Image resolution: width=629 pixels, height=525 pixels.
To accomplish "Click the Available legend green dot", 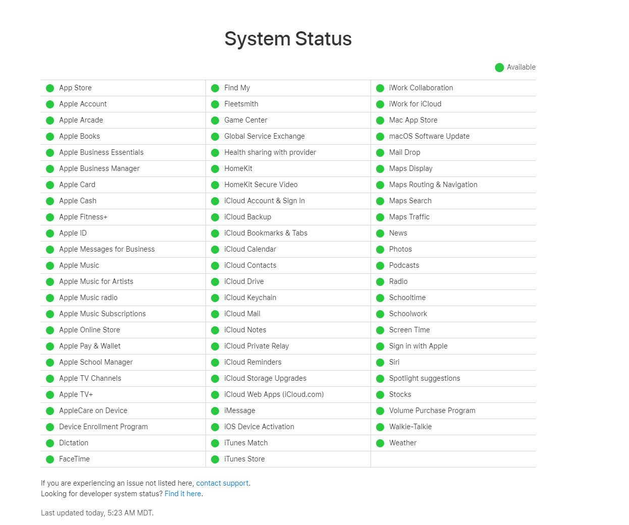I will click(x=499, y=68).
